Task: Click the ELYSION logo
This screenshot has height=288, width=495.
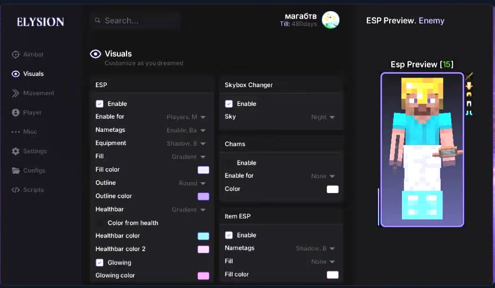Action: [x=40, y=22]
